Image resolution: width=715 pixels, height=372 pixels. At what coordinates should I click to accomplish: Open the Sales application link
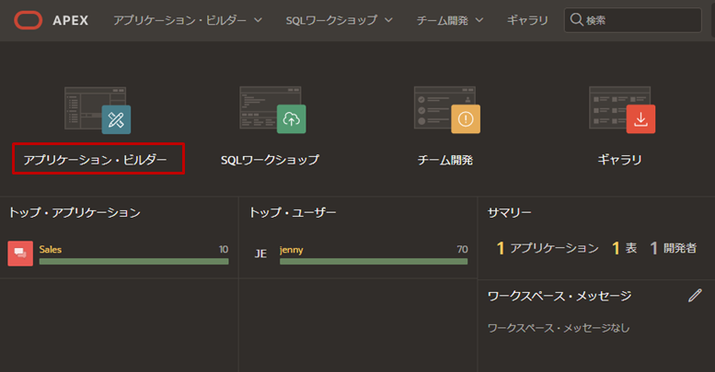[51, 249]
